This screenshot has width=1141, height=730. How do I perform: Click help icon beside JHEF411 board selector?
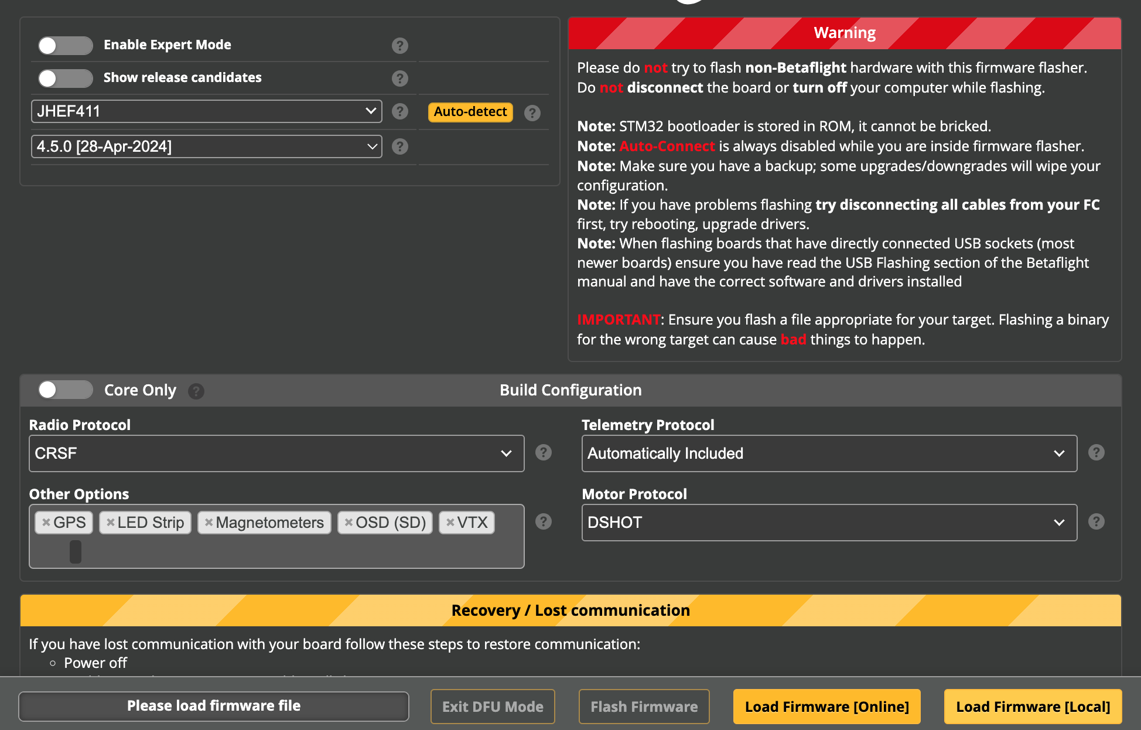[x=399, y=111]
